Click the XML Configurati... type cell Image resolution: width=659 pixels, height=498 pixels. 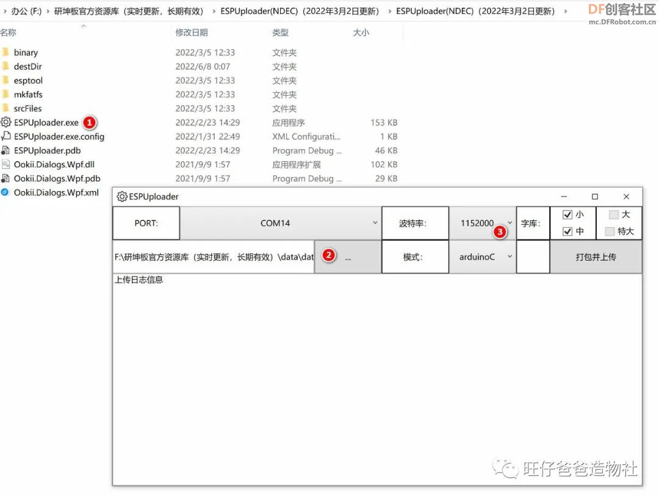(306, 136)
